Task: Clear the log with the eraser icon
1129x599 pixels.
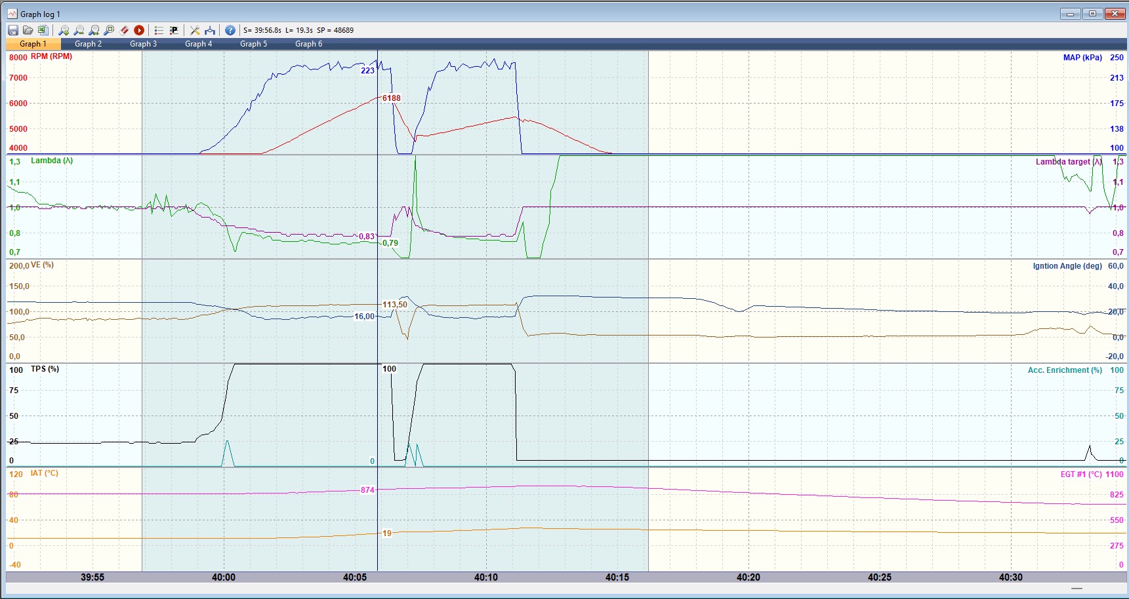Action: (x=124, y=30)
